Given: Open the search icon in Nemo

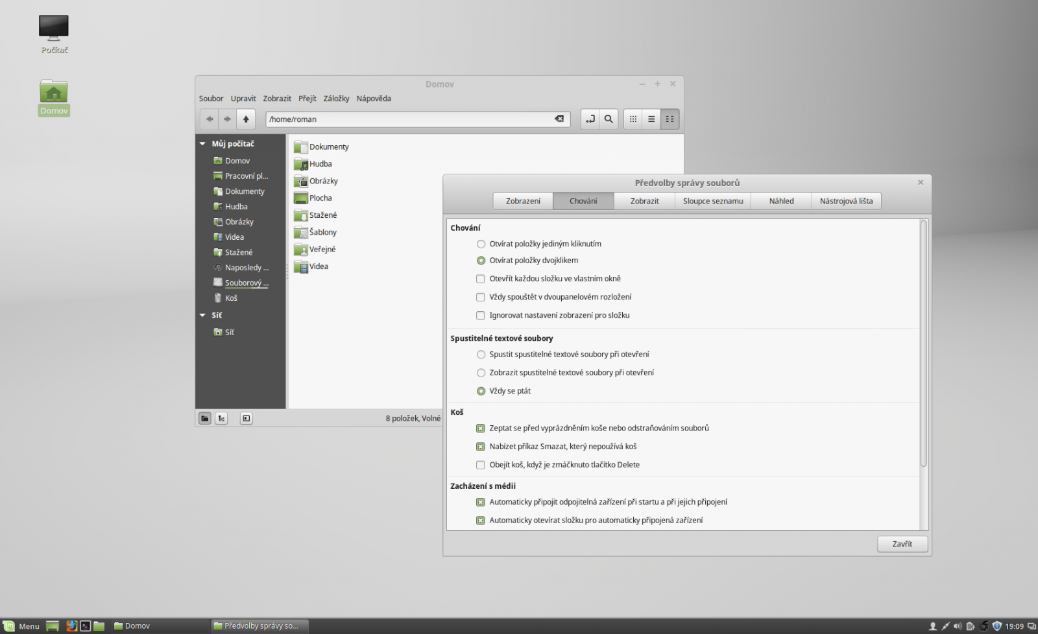Looking at the screenshot, I should (x=609, y=119).
